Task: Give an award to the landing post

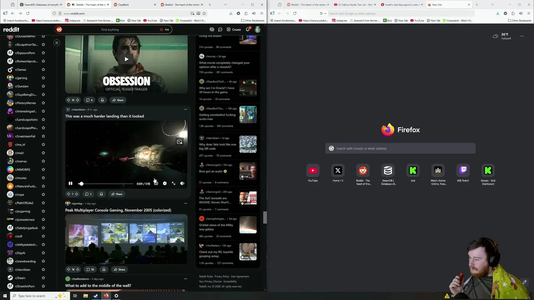Action: (101, 194)
